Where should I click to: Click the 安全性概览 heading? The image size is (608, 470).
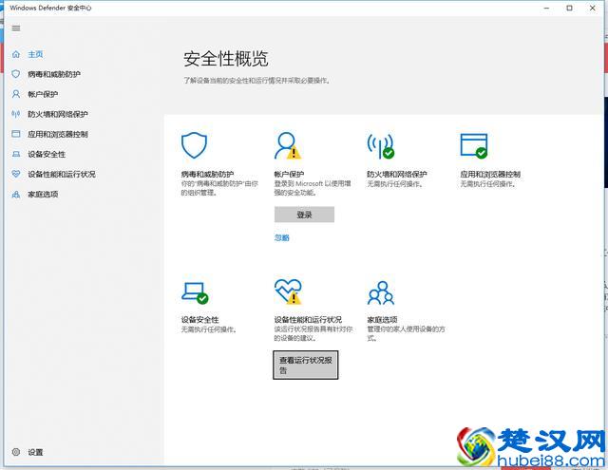coord(226,59)
